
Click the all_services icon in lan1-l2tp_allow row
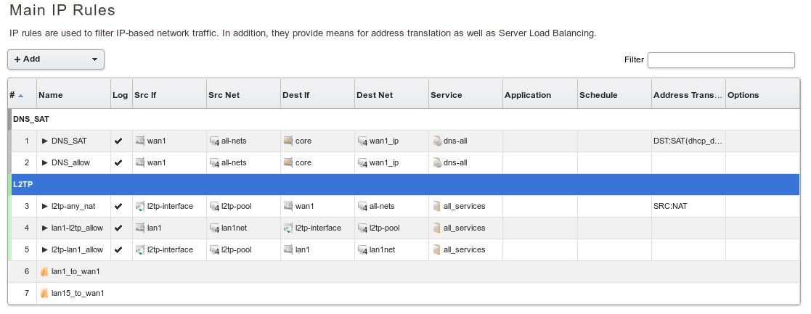point(436,228)
